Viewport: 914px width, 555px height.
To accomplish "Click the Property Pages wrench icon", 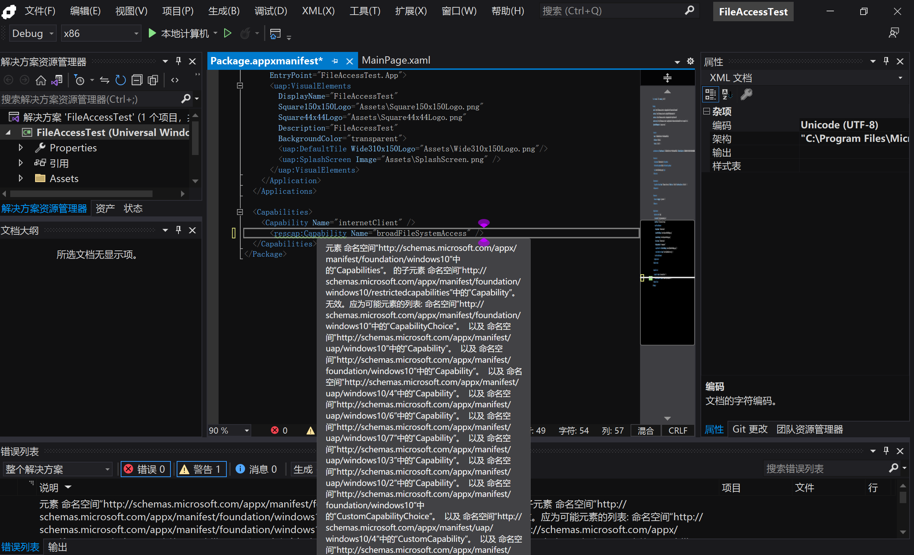I will tap(746, 94).
